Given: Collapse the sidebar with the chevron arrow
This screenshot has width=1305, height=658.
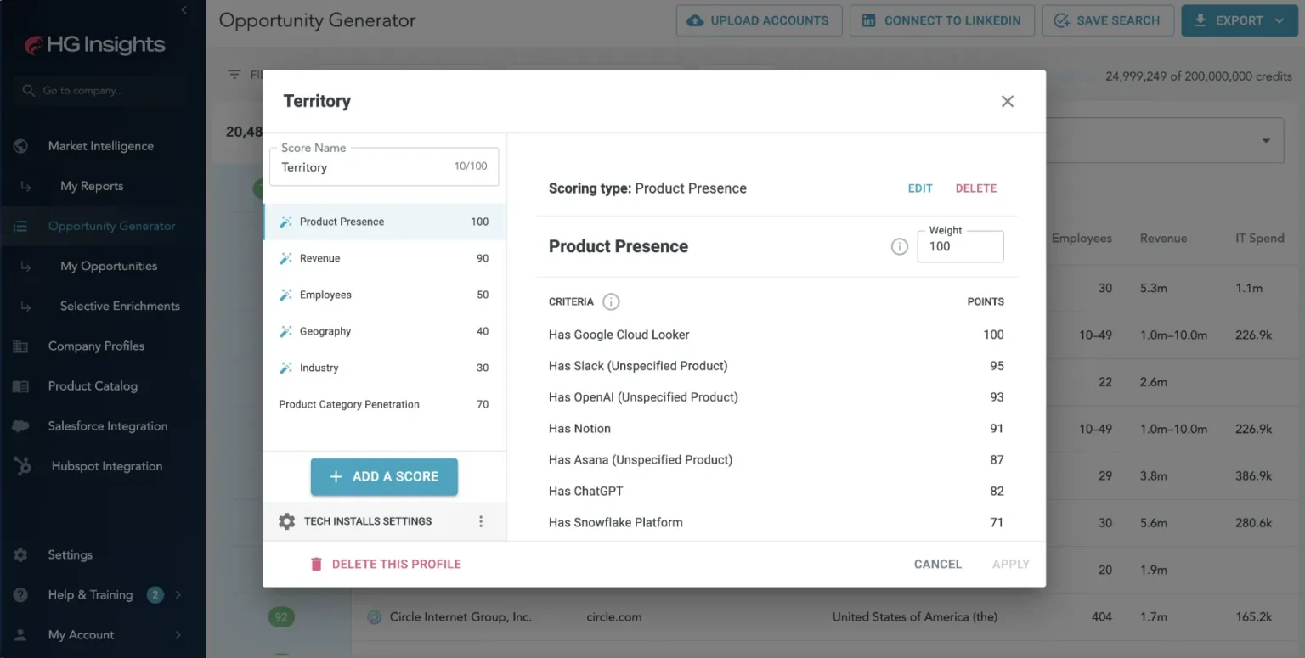Looking at the screenshot, I should (x=184, y=9).
